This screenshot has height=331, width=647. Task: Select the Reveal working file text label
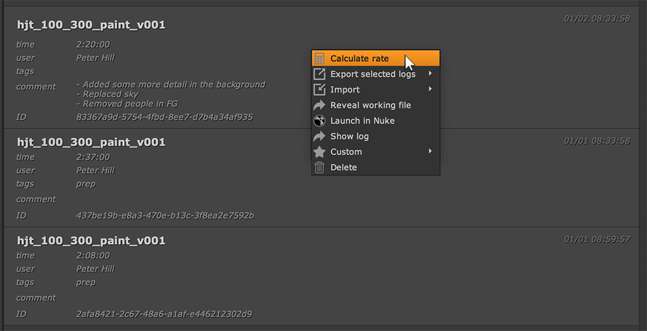pyautogui.click(x=370, y=105)
